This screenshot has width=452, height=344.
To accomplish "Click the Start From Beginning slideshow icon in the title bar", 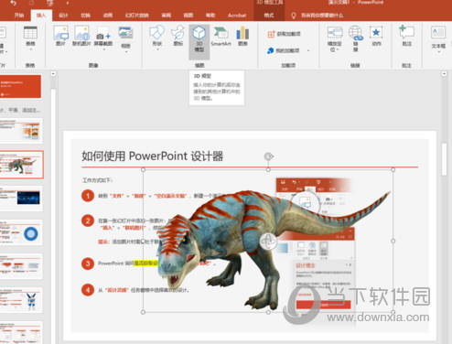I will pos(50,3).
